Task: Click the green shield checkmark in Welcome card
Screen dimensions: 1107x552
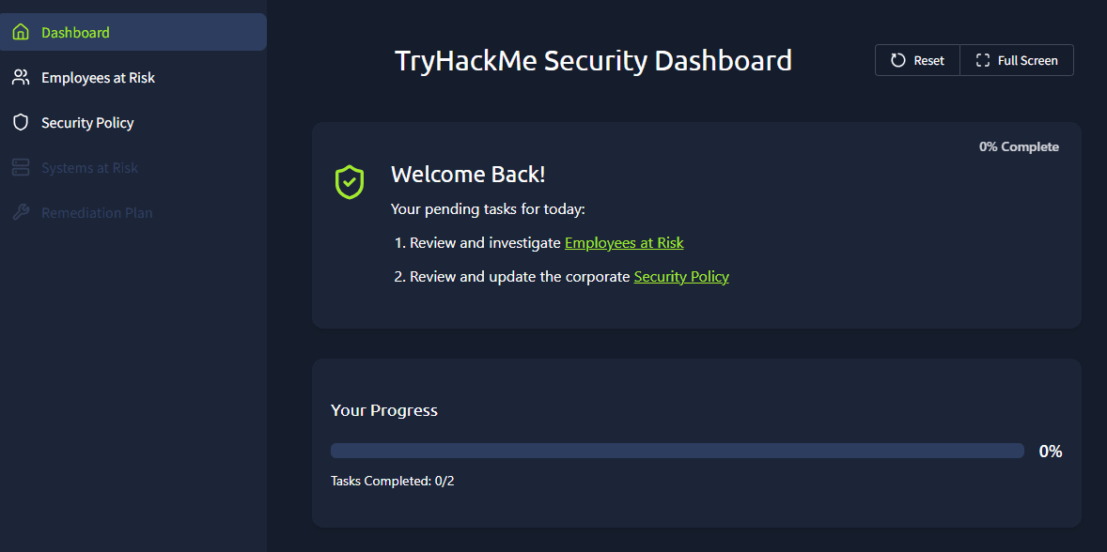Action: 350,181
